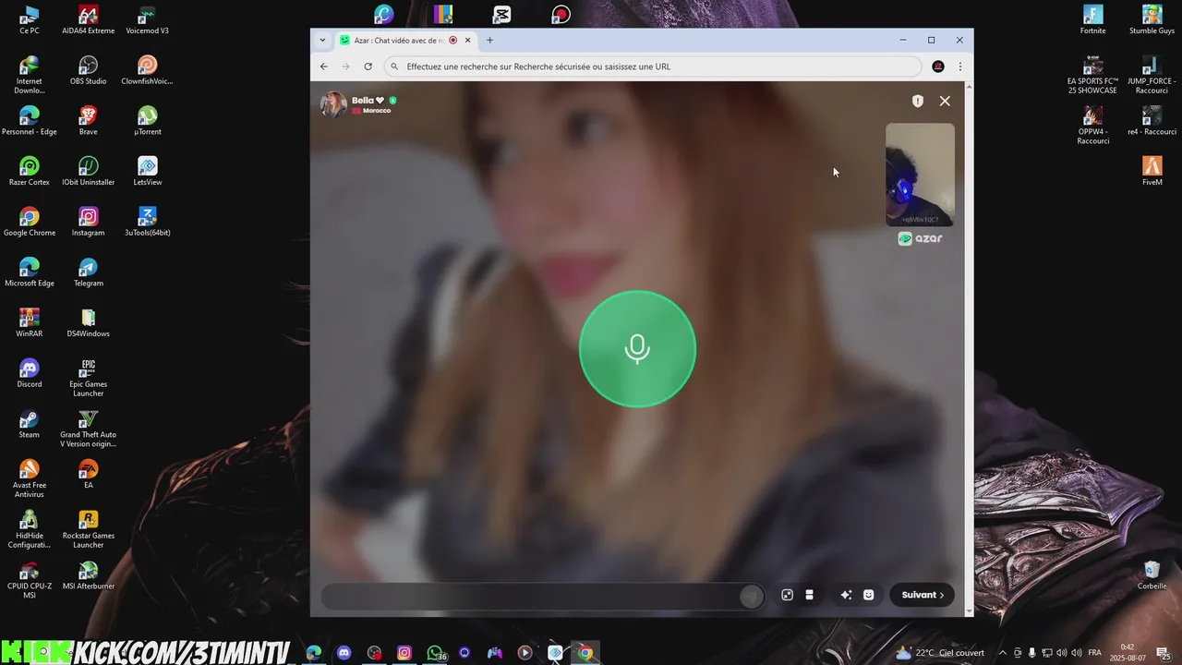Open the report shield icon
1182x665 pixels.
918,101
